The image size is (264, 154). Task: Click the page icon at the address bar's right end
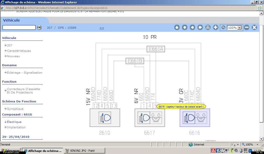[260, 8]
